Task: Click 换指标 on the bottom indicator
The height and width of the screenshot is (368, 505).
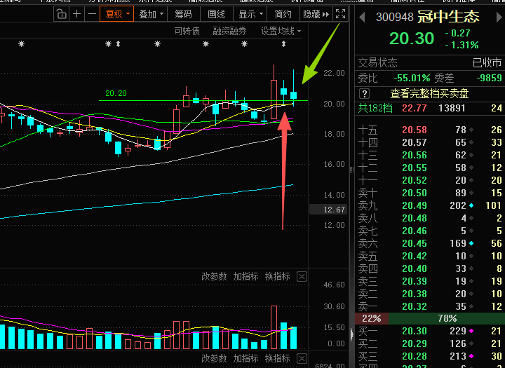Action: click(x=277, y=358)
